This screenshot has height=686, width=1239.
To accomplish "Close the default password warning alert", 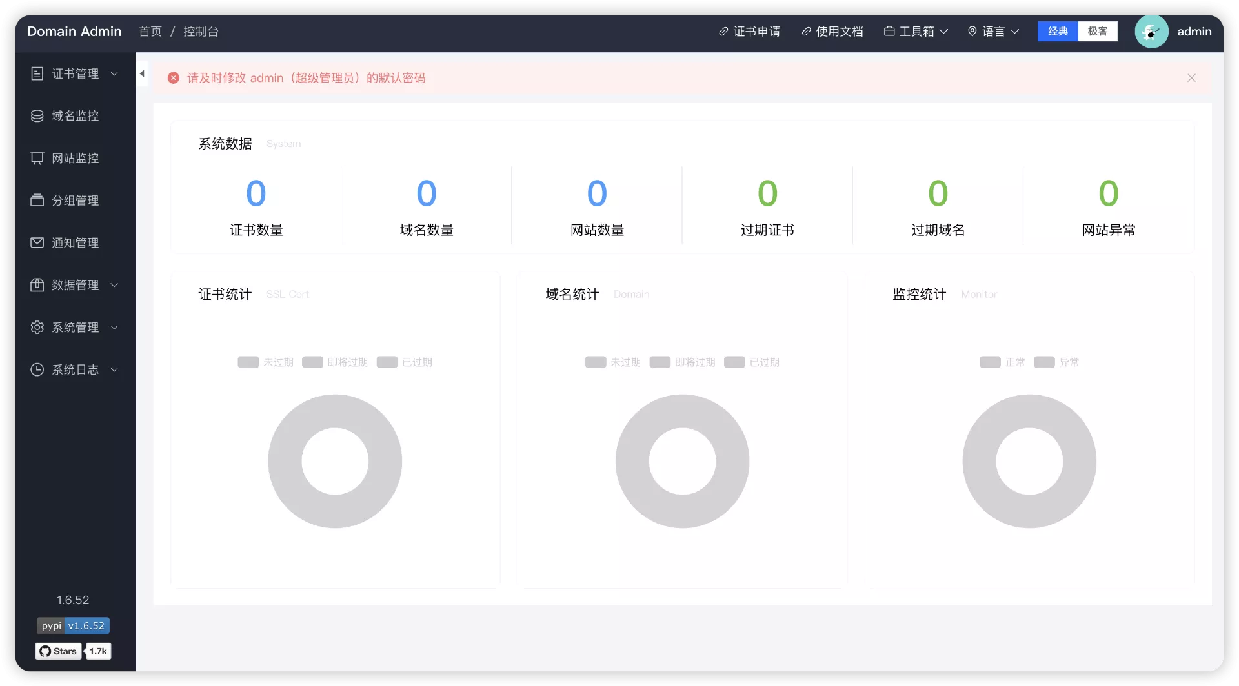I will tap(1191, 78).
